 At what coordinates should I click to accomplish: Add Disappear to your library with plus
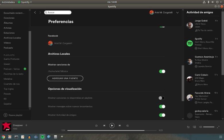(26, 125)
